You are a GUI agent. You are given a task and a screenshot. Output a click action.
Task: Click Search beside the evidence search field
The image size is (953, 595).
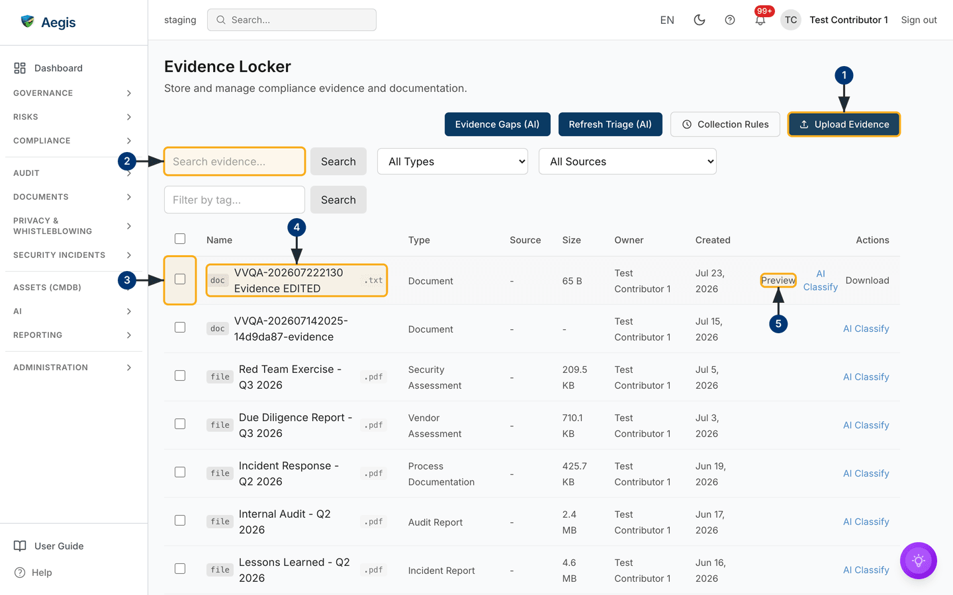(338, 161)
